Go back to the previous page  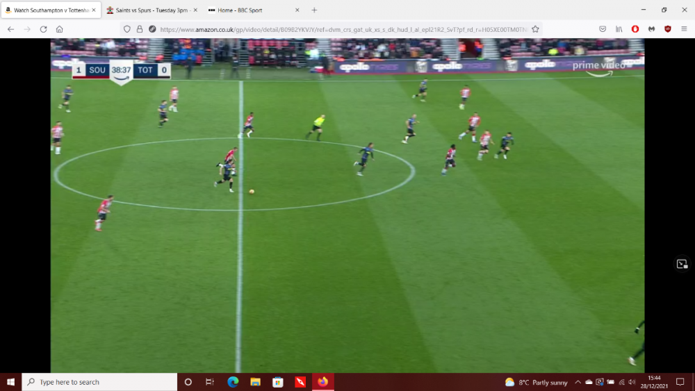click(10, 29)
